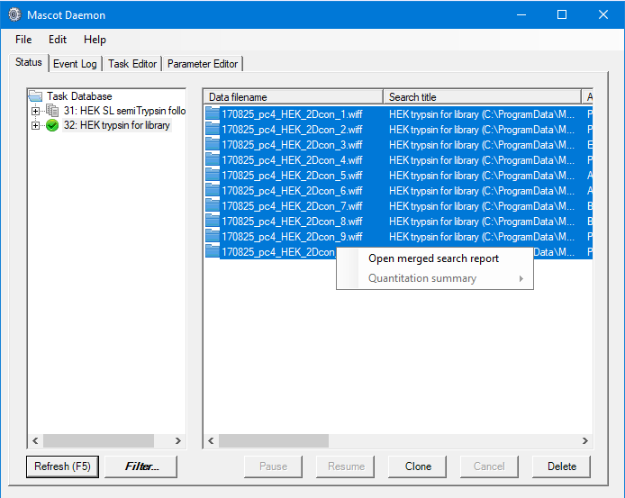Switch to the Event Log tab

coord(75,64)
